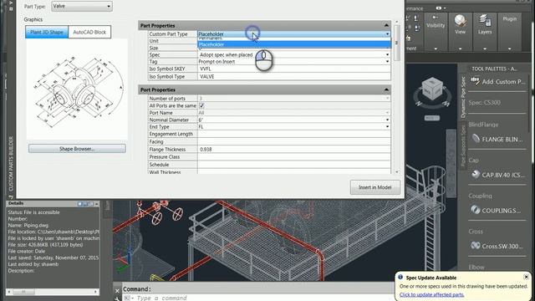Image resolution: width=535 pixels, height=301 pixels.
Task: Click the Spec Update info icon
Action: tap(400, 277)
